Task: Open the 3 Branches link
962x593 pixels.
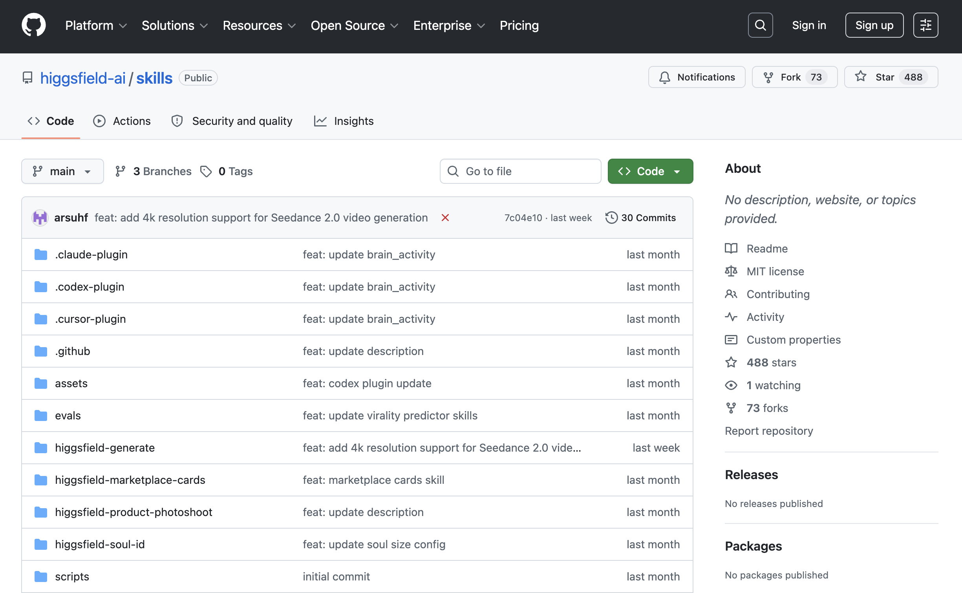Action: (153, 171)
